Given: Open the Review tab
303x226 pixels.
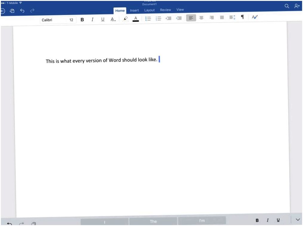Looking at the screenshot, I should point(166,10).
